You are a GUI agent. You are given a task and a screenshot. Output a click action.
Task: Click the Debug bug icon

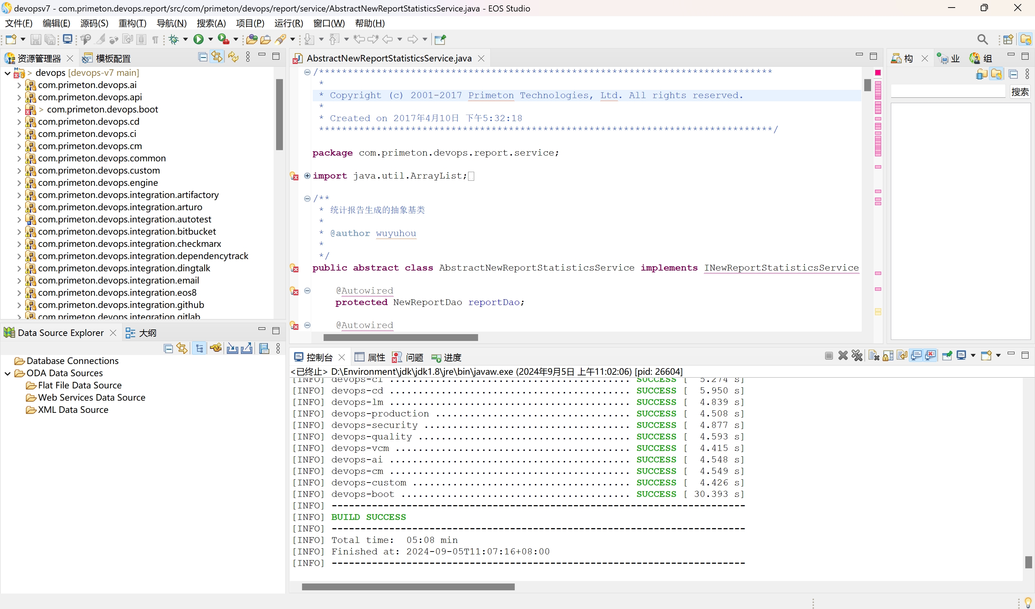pyautogui.click(x=174, y=40)
